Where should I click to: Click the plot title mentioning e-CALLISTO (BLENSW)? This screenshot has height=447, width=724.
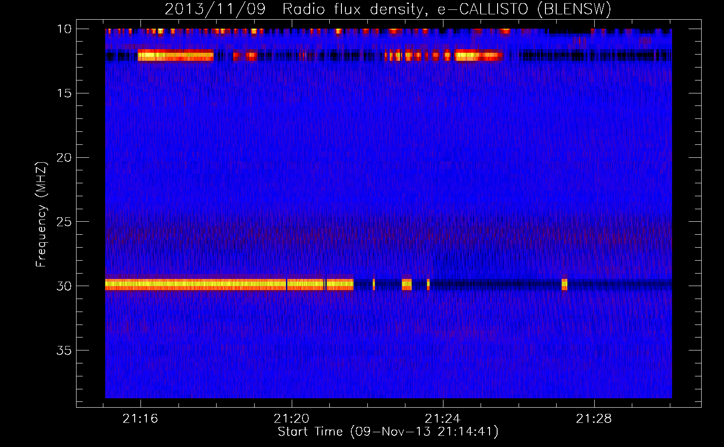tap(388, 9)
